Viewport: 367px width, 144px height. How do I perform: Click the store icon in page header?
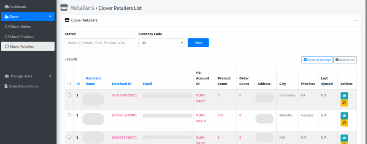click(x=64, y=8)
